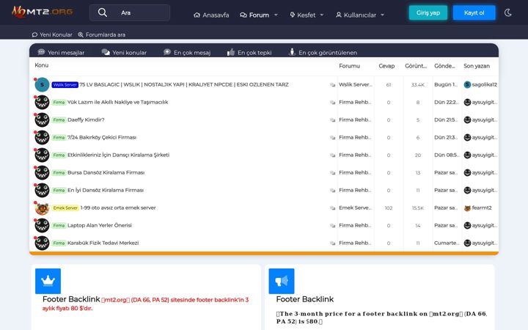Image resolution: width=528 pixels, height=330 pixels.
Task: Click the blue crown Footer Backlink icon
Action: pyautogui.click(x=48, y=281)
